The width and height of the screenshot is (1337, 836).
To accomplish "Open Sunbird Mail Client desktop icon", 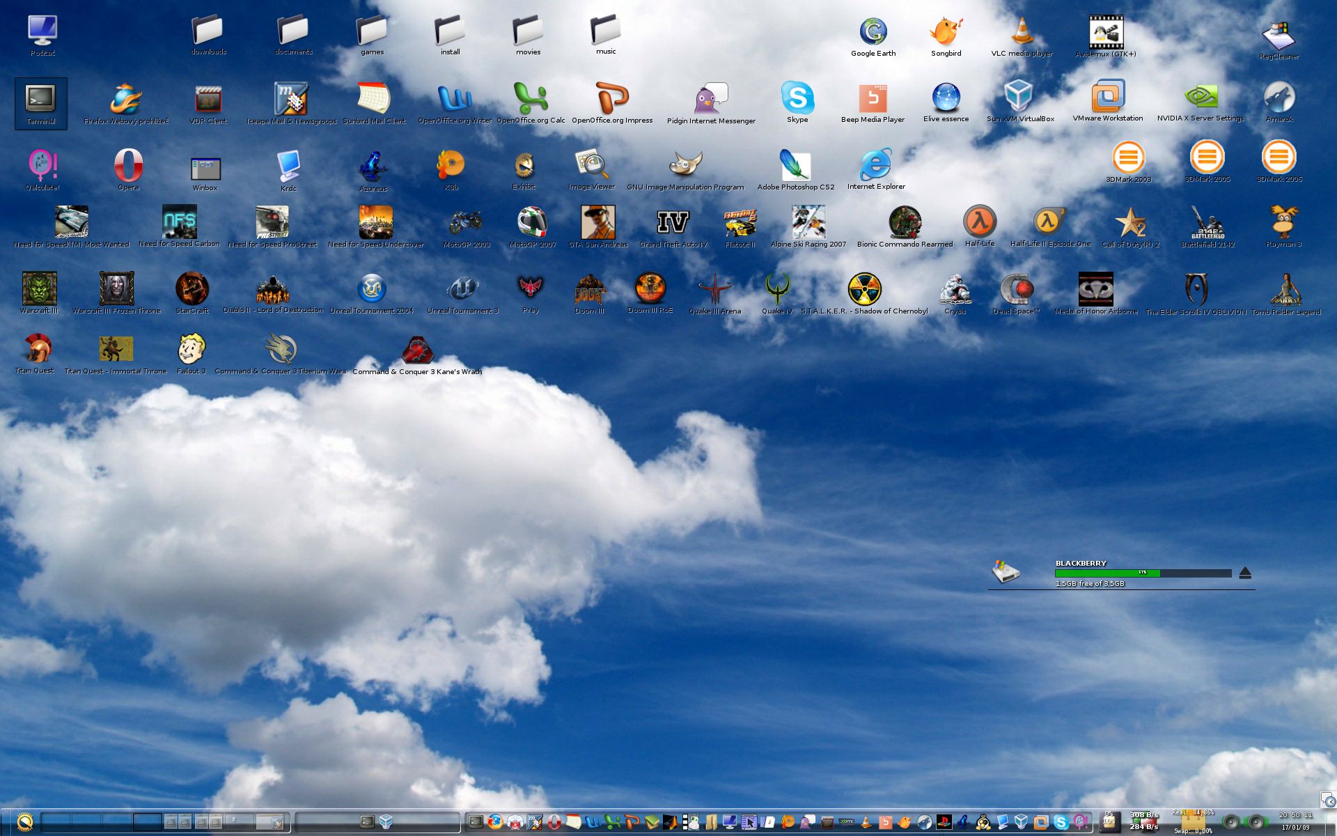I will tap(374, 103).
